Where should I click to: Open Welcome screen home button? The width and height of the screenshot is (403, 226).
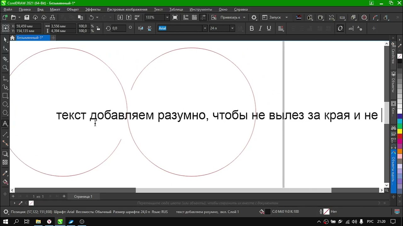tap(12, 38)
